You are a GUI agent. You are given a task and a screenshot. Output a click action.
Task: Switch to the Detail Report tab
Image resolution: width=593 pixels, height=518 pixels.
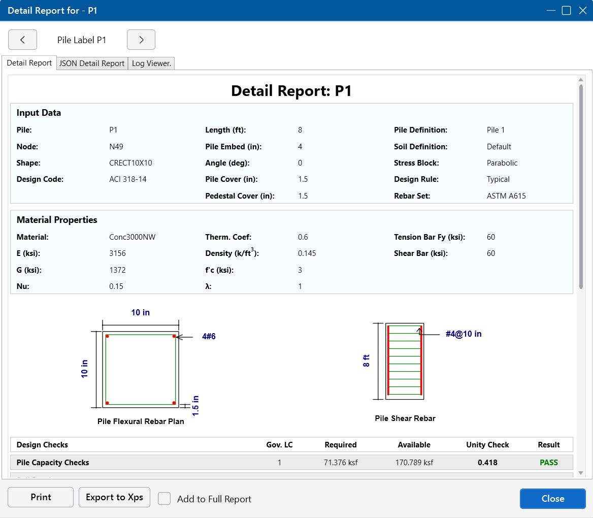click(29, 63)
